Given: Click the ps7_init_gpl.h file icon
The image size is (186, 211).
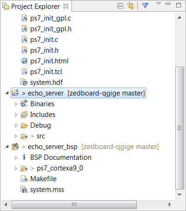Looking at the screenshot, I should coord(25,29).
